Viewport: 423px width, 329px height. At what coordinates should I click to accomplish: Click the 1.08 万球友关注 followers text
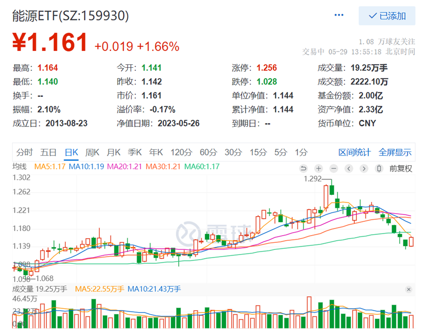[387, 42]
